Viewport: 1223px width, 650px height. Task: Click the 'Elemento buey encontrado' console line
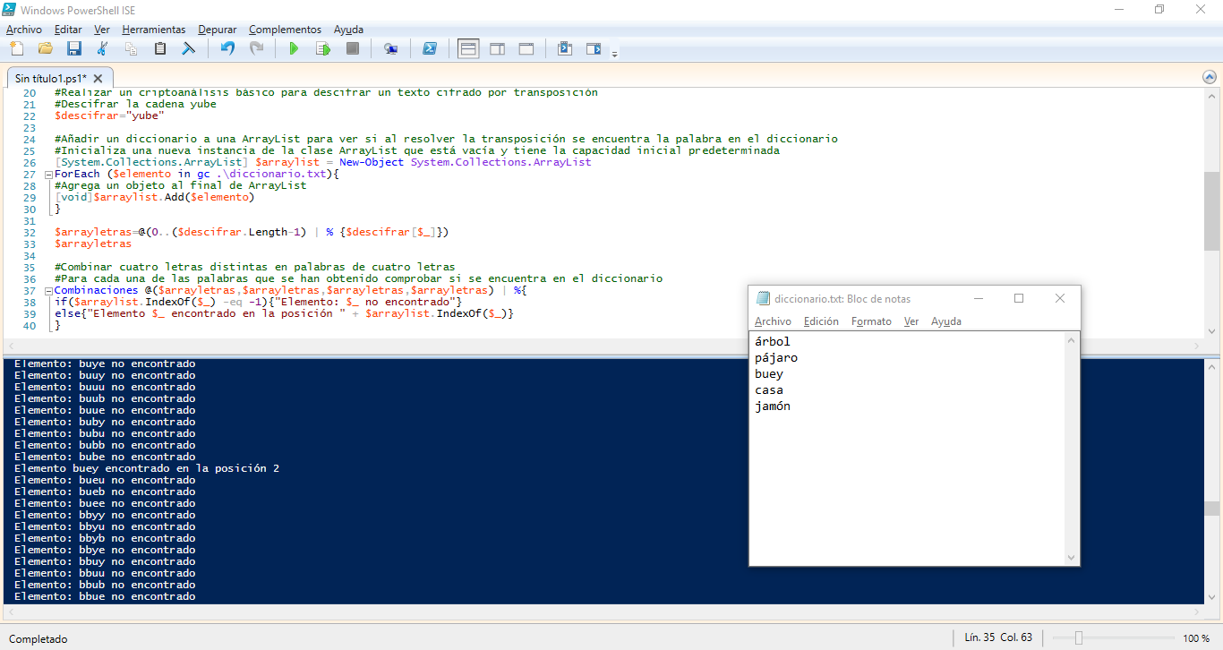point(147,468)
